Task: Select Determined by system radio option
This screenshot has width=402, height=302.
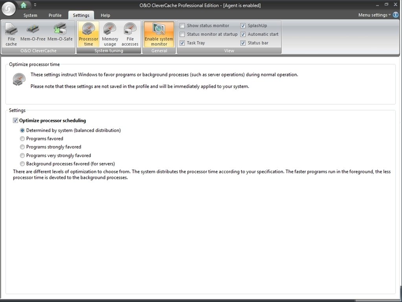Action: pos(22,130)
